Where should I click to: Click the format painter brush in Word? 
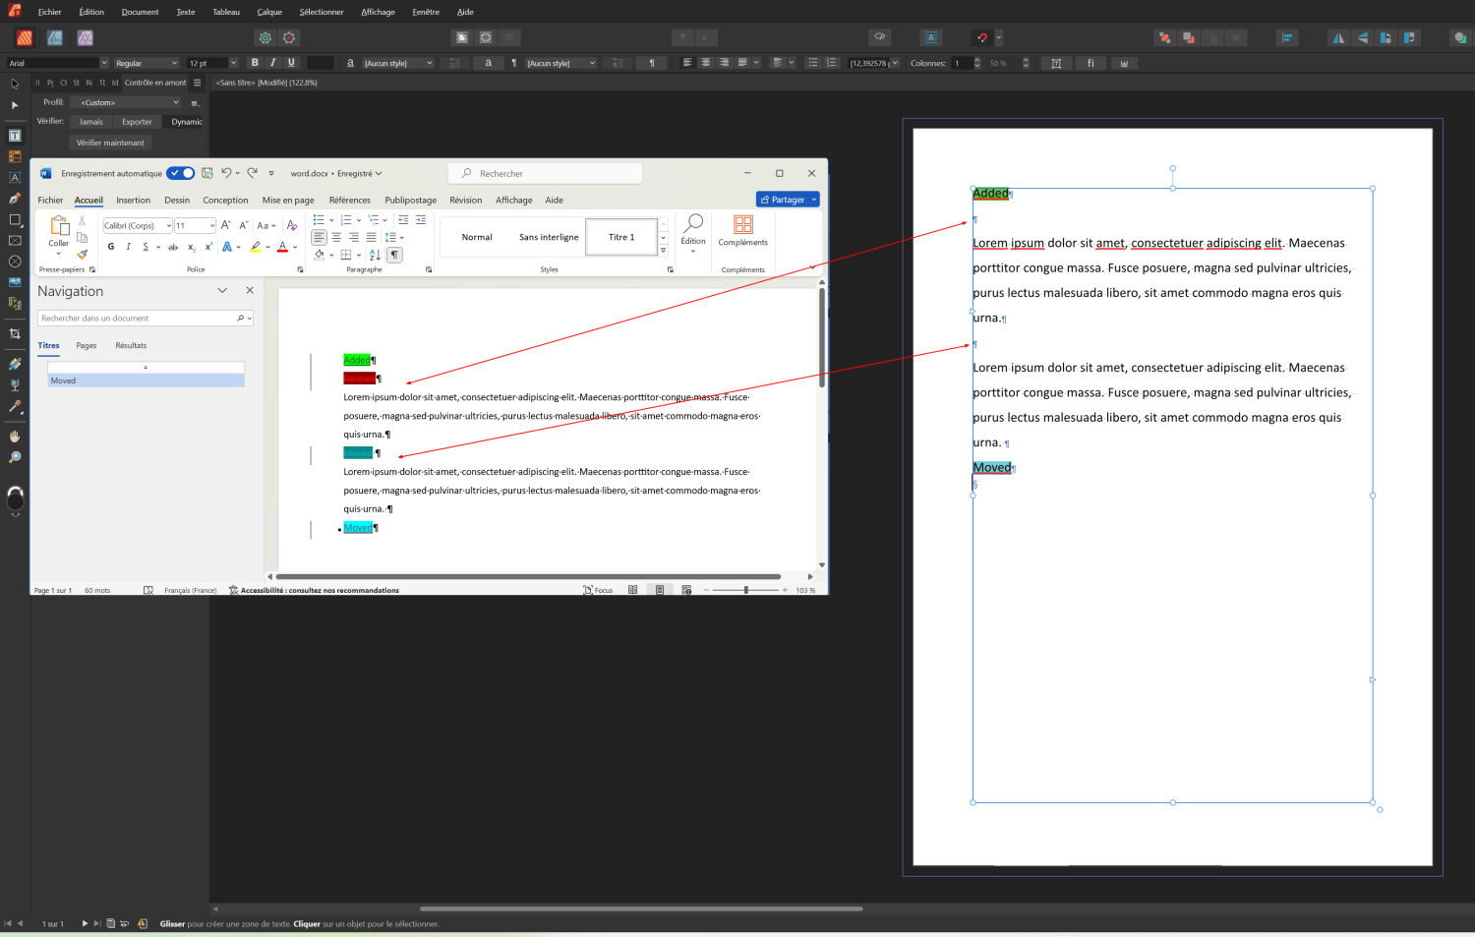(83, 255)
